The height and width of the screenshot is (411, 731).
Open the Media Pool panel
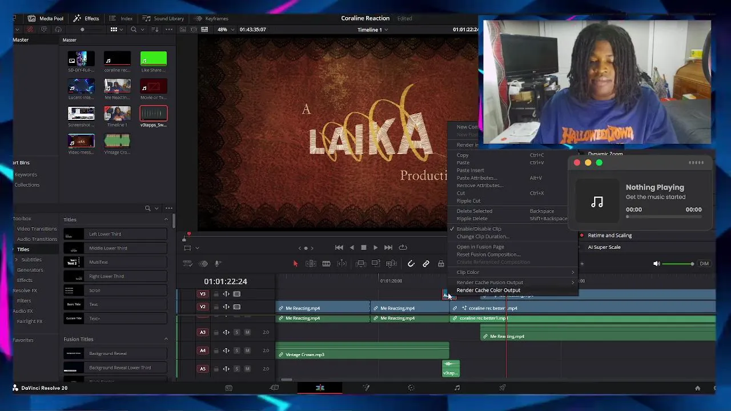click(45, 18)
